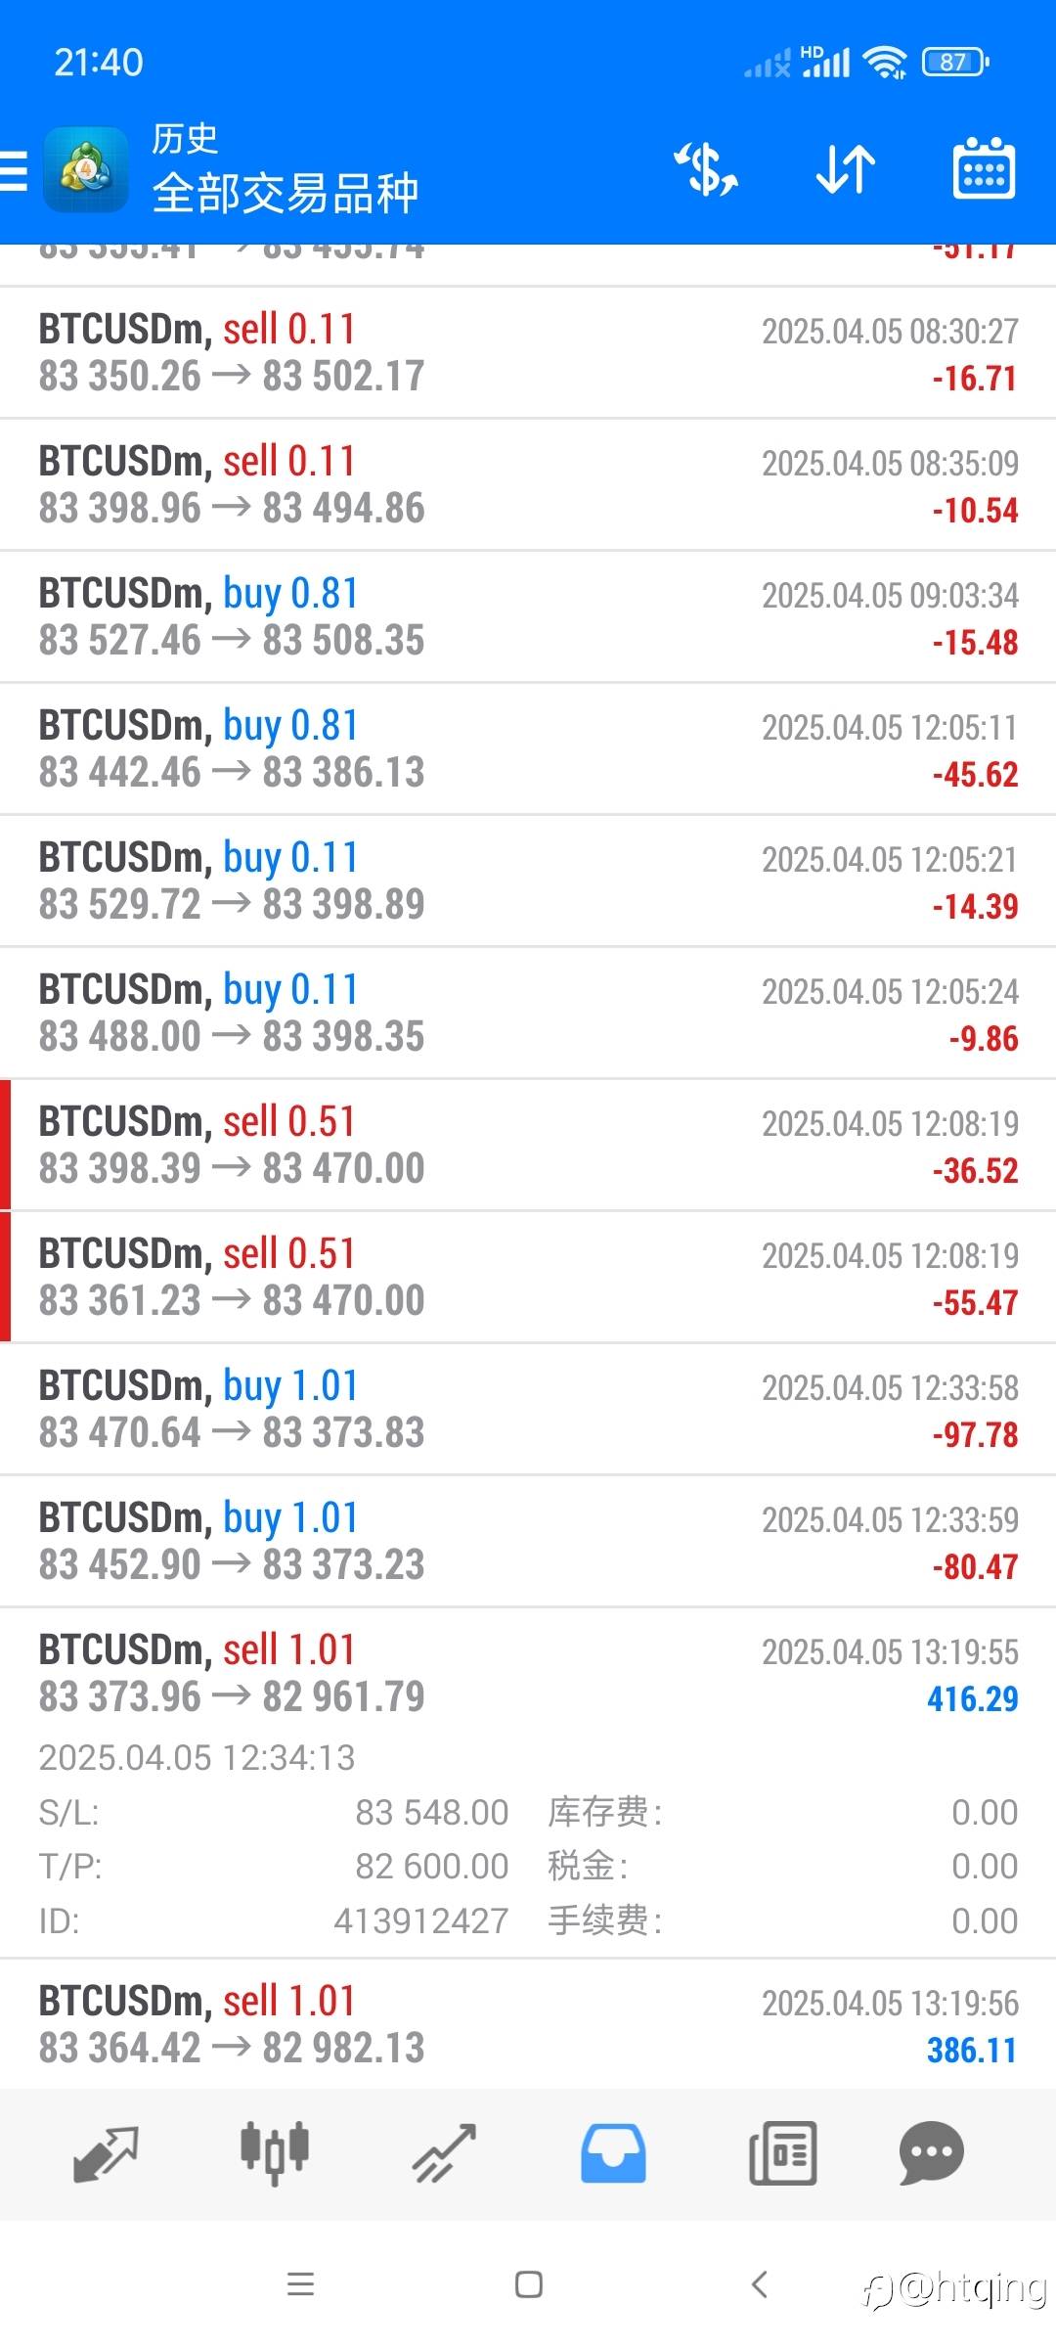
Task: Open the candlestick Chart tab
Action: [275, 2153]
